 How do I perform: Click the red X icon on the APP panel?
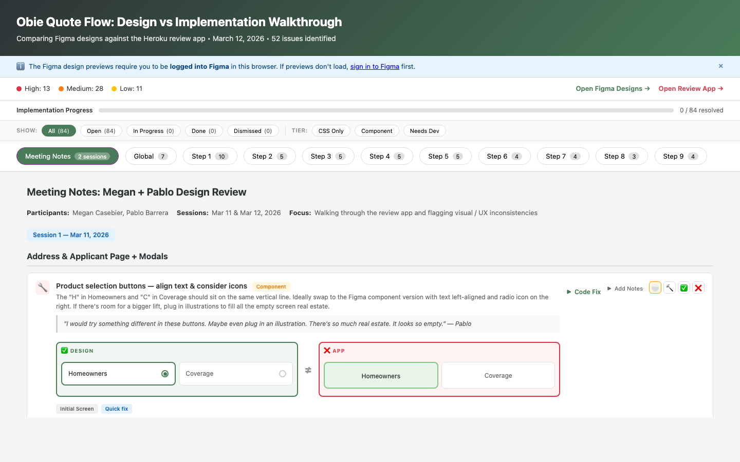[x=327, y=351]
